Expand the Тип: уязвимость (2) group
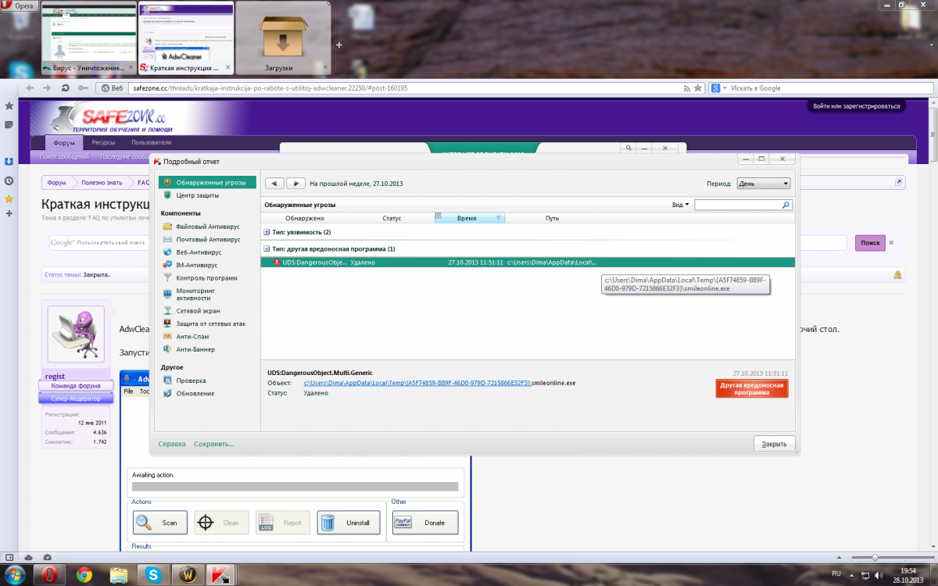The image size is (938, 586). pyautogui.click(x=267, y=233)
